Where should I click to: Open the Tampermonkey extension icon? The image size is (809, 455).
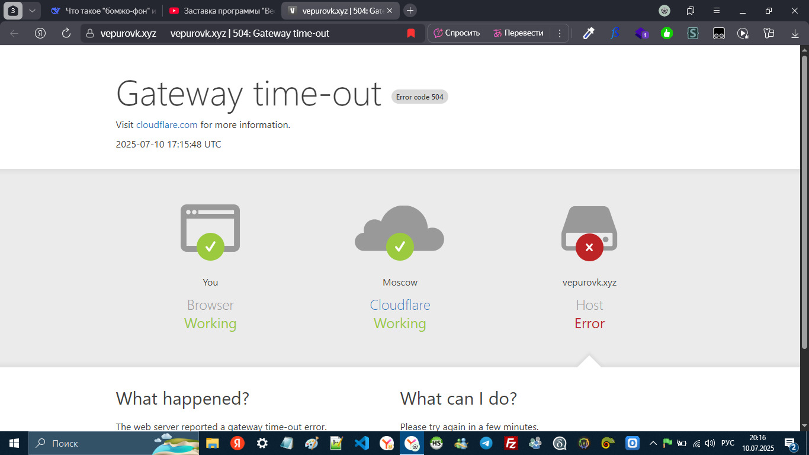pos(718,33)
